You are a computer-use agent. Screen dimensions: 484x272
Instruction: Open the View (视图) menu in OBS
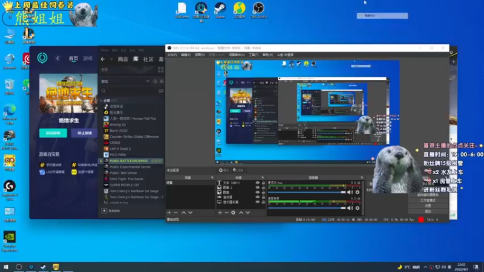[200, 55]
